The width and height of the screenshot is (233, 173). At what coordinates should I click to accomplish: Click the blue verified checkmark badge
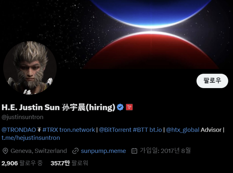[x=120, y=107]
